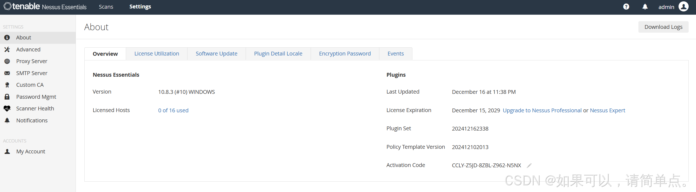The height and width of the screenshot is (192, 696).
Task: Click the About info icon in sidebar
Action: click(x=7, y=38)
